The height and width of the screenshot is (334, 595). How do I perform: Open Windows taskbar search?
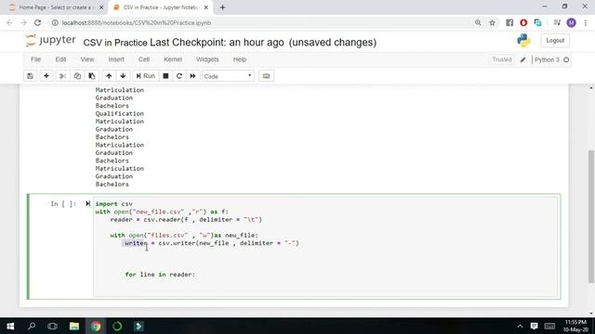click(32, 326)
